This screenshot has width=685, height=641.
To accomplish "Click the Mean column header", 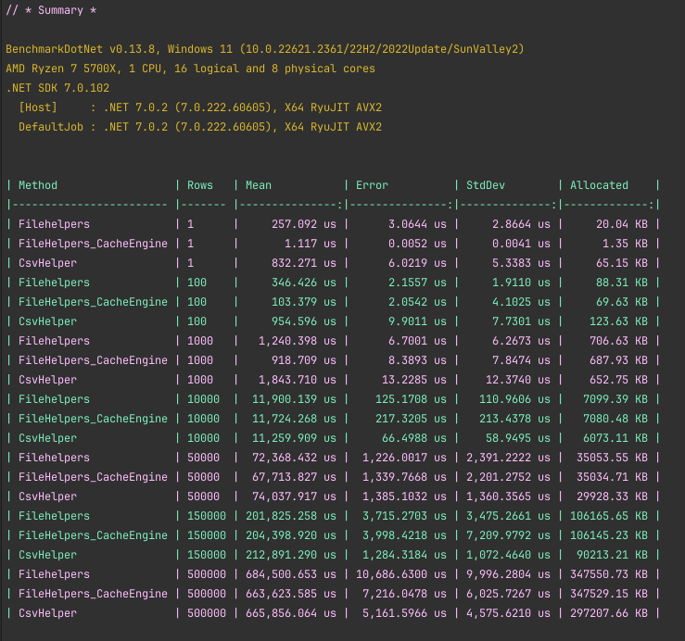I will (x=259, y=185).
